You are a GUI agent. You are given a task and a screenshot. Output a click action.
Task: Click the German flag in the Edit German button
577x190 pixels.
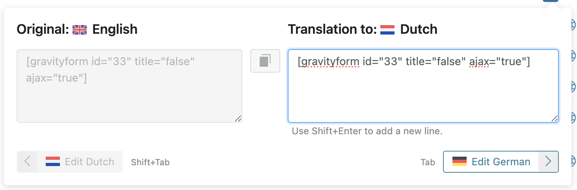pos(459,162)
